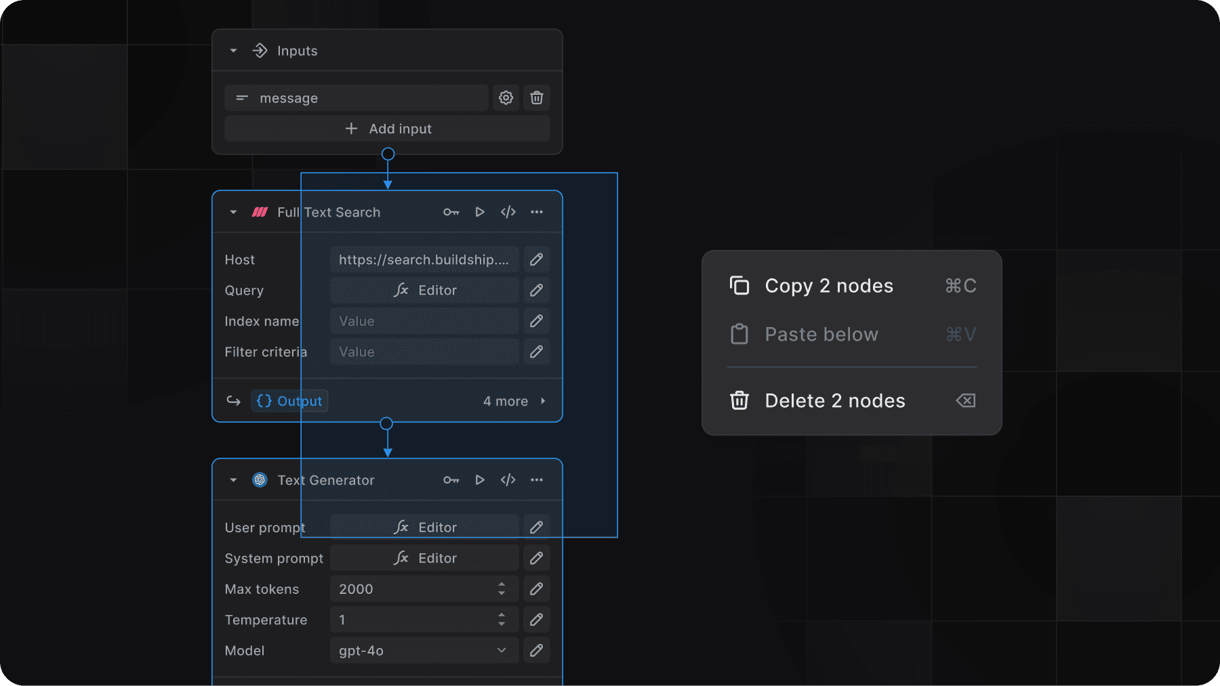
Task: Edit Model with pencil icon
Action: [537, 651]
